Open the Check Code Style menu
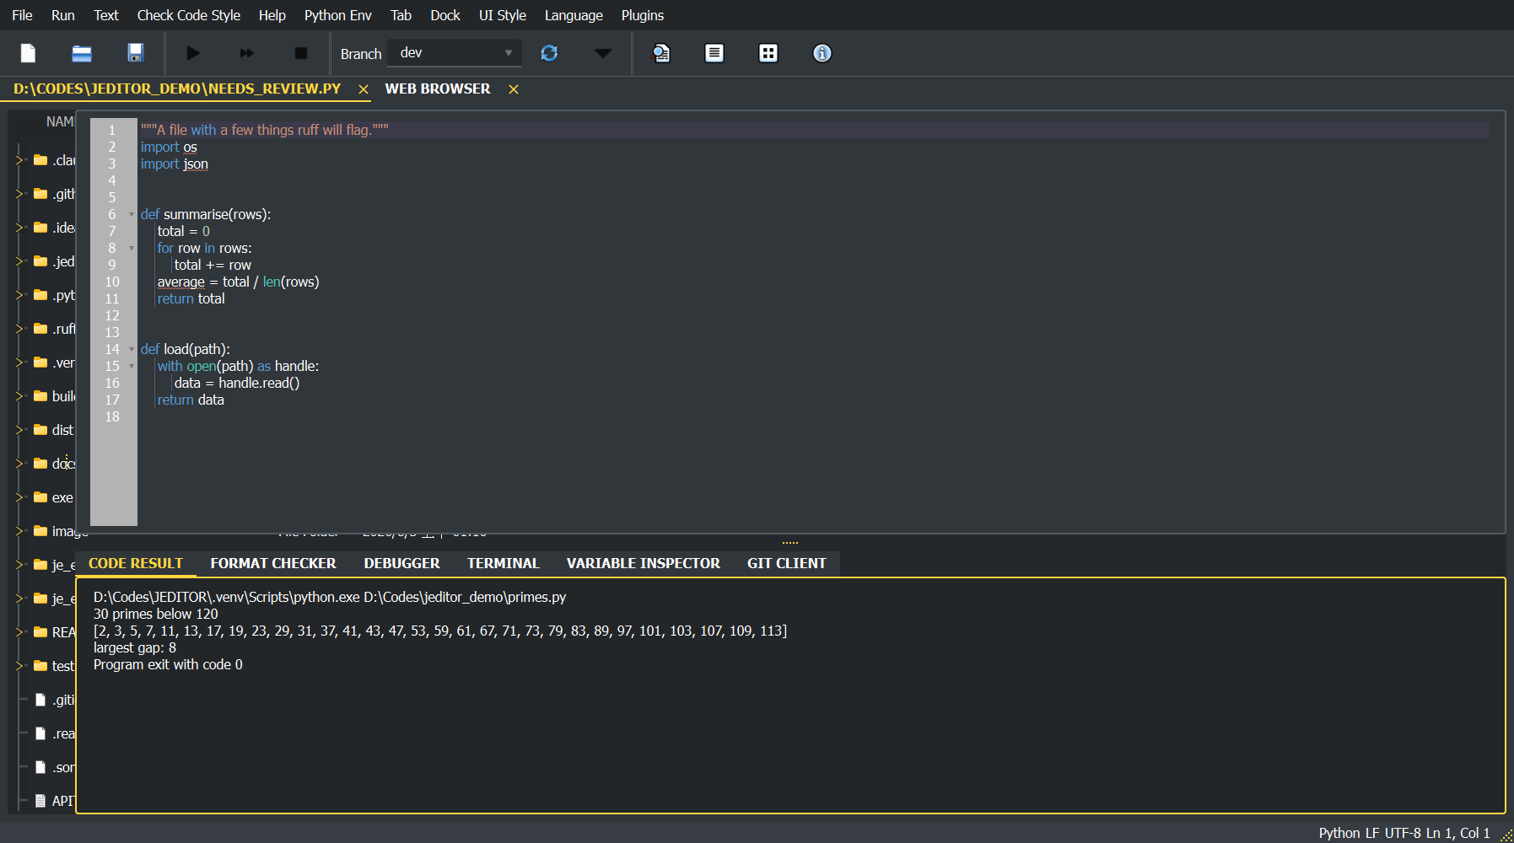Image resolution: width=1514 pixels, height=843 pixels. 189,15
